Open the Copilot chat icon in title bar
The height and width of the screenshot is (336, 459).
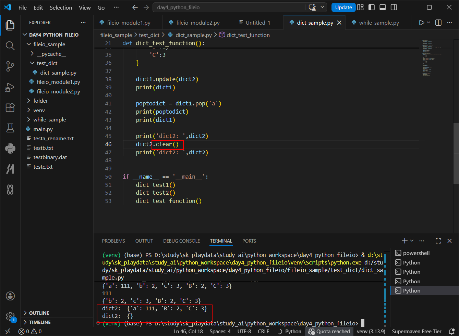coord(312,7)
